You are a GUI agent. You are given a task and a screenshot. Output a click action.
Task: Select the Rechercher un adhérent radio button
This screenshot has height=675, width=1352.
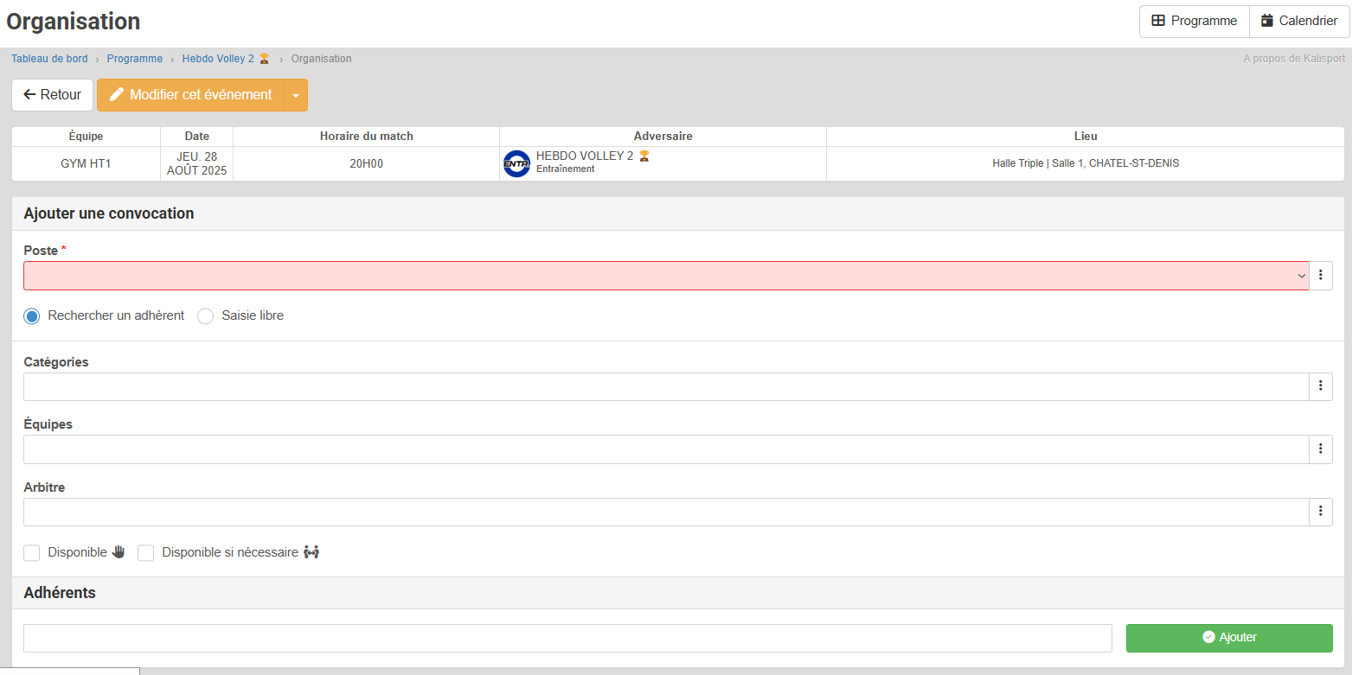point(32,316)
